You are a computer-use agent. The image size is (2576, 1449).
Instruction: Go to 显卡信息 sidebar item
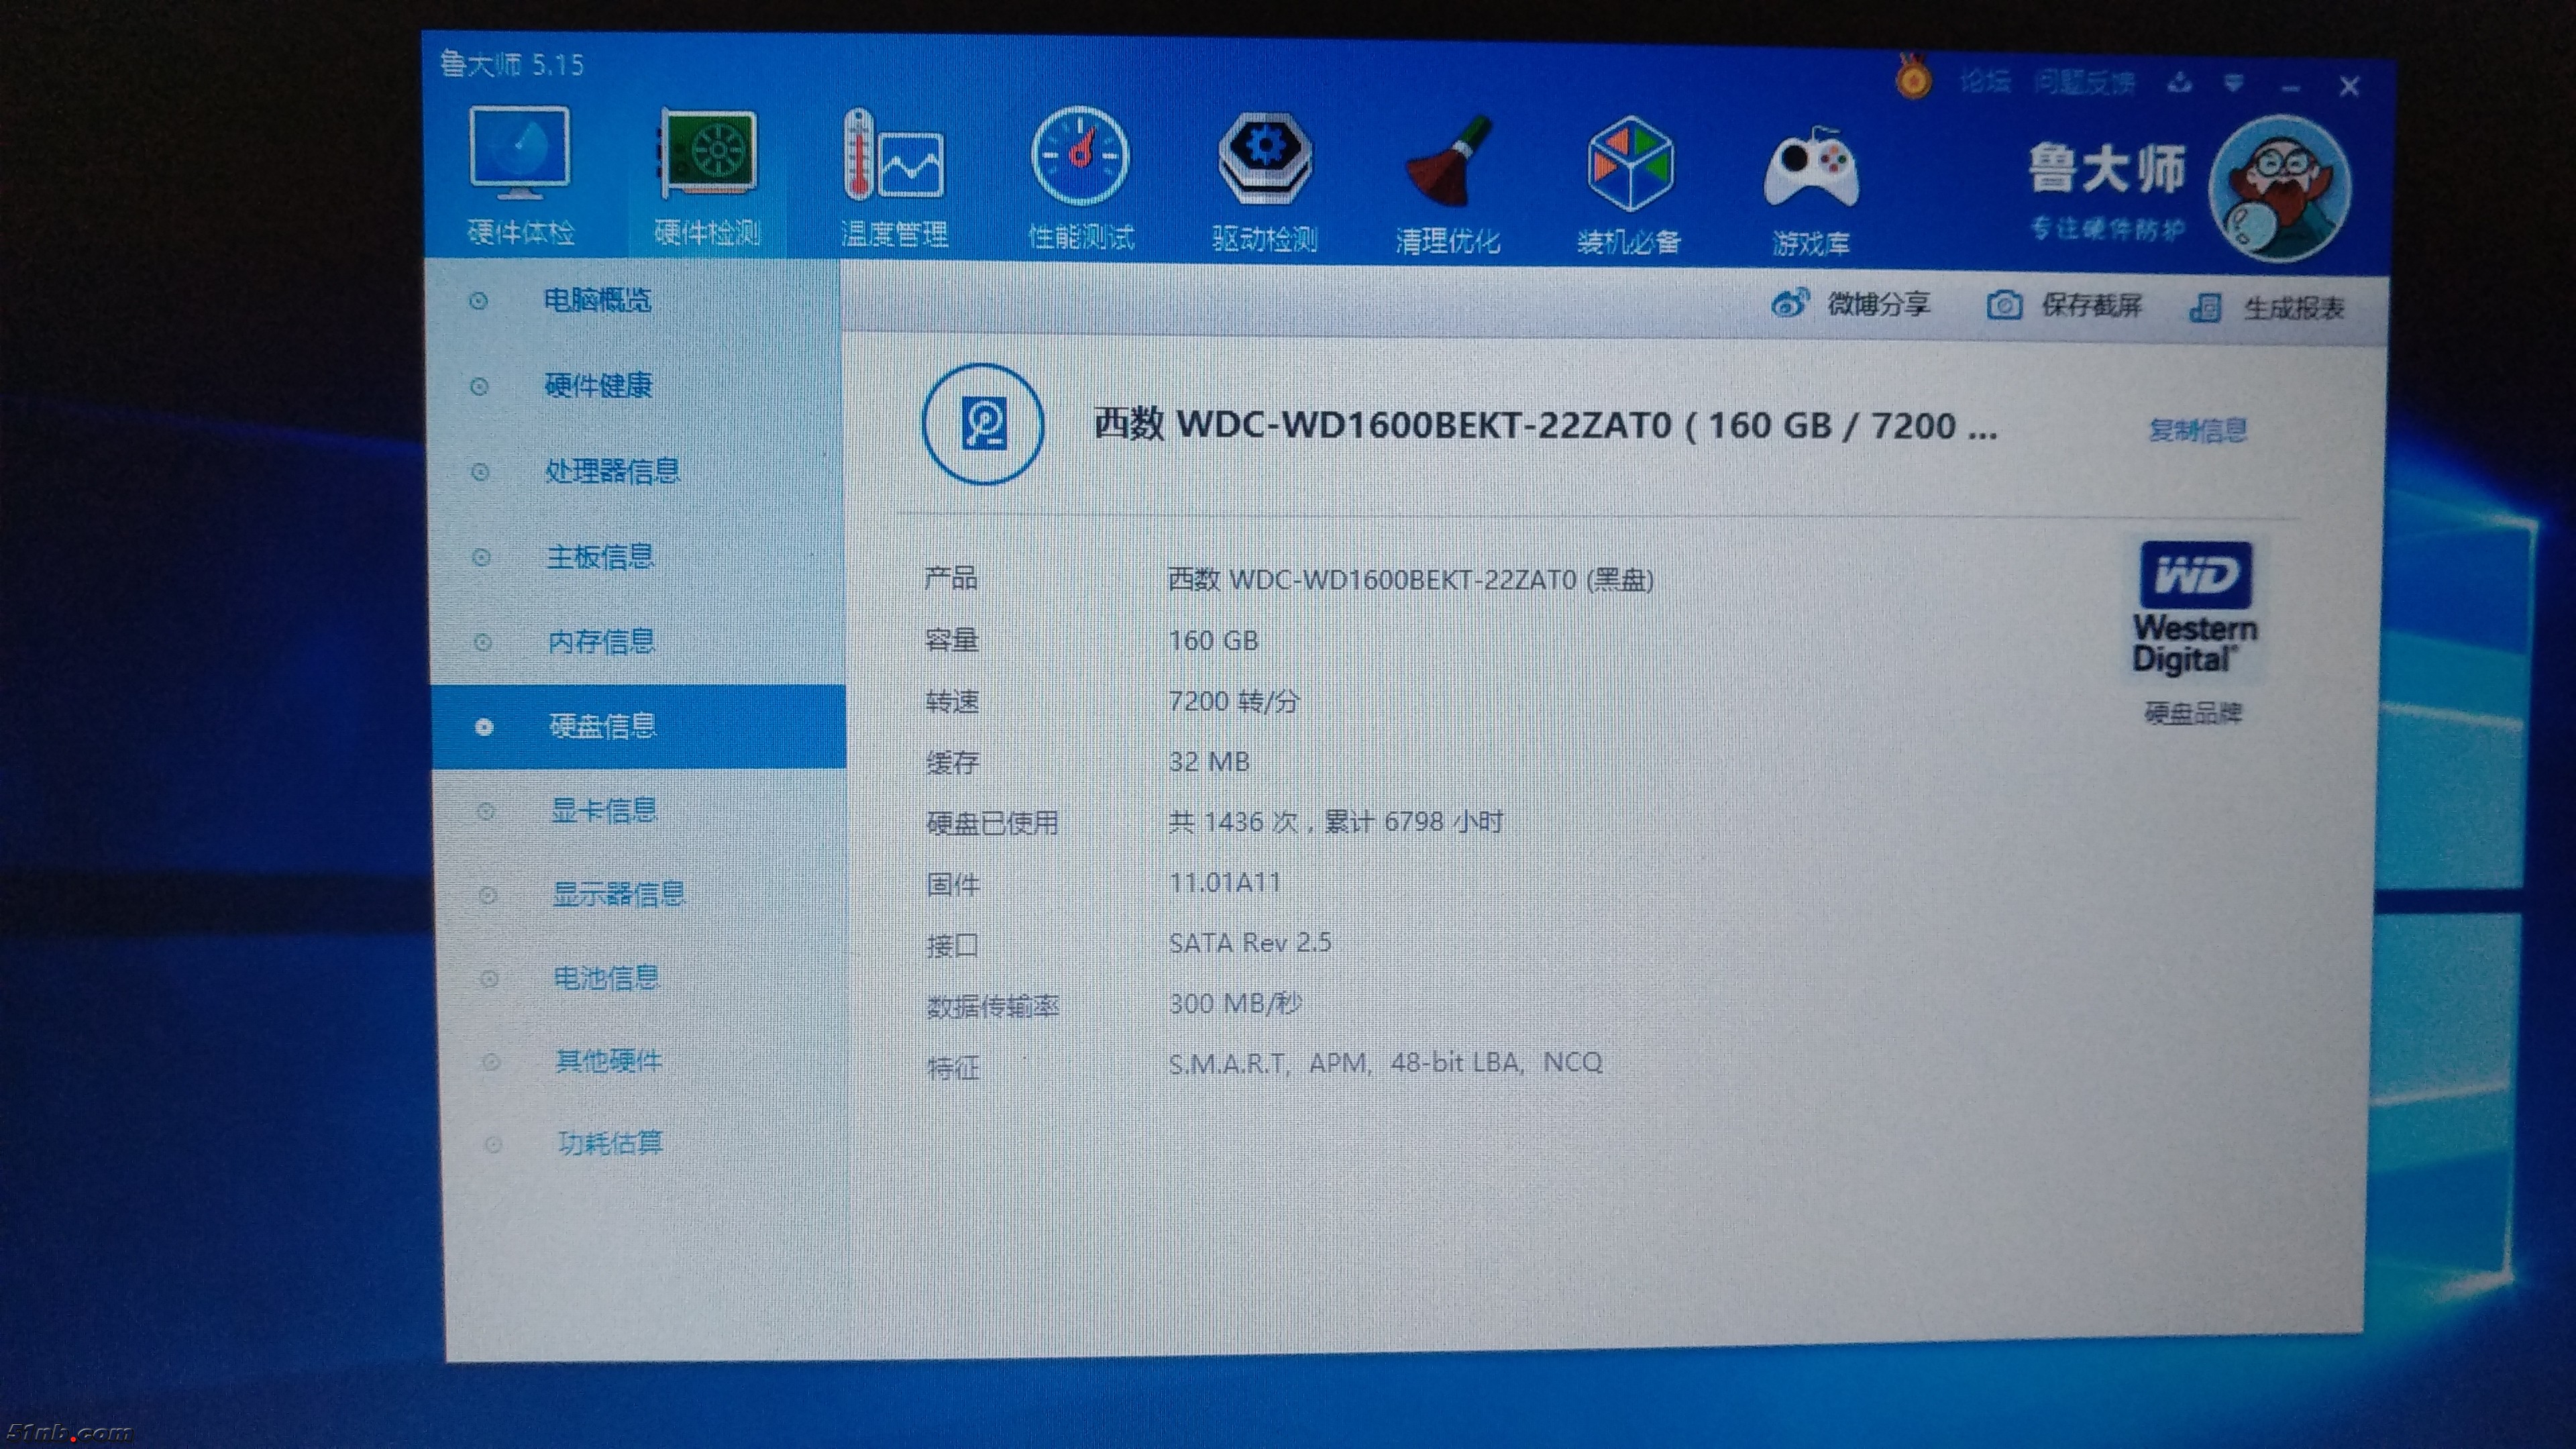(x=603, y=810)
